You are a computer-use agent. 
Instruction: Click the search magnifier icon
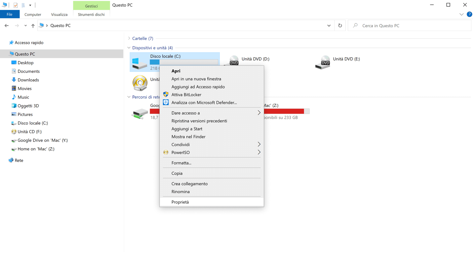tap(355, 25)
